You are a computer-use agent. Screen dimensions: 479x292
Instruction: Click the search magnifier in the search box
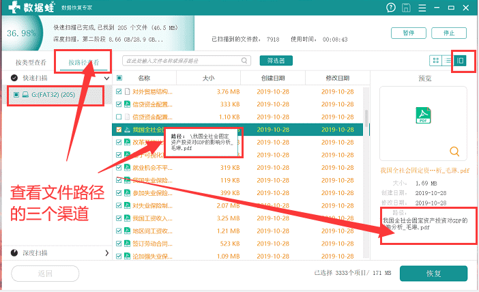click(x=244, y=61)
